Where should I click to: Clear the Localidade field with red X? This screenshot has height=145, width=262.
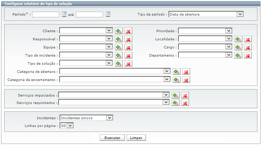pyautogui.click(x=248, y=39)
